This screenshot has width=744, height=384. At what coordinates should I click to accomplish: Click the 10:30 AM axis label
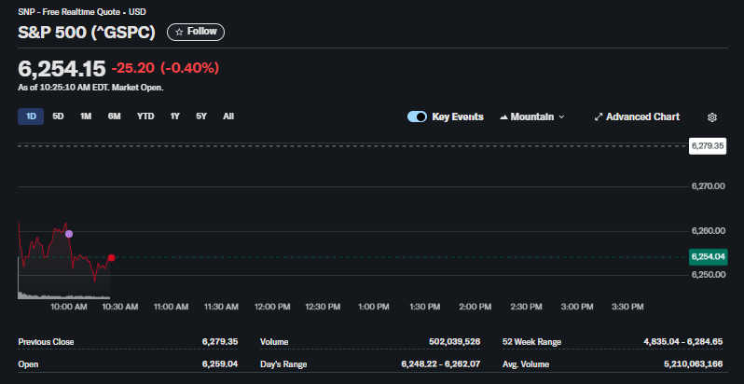point(120,307)
